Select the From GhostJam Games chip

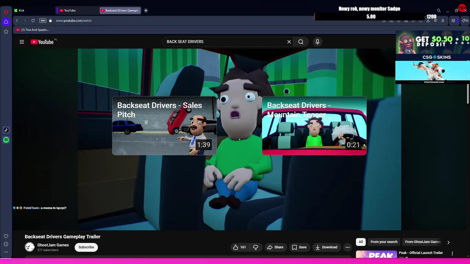(423, 242)
